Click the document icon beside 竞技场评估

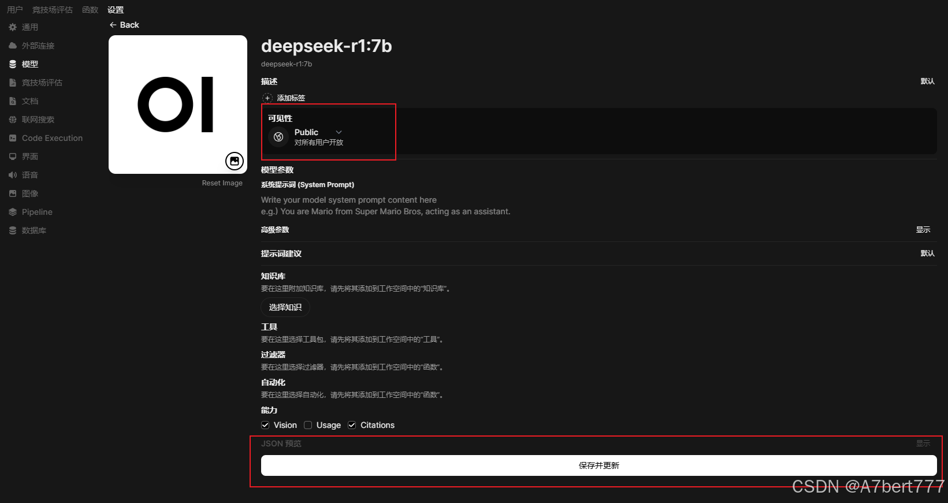[x=13, y=83]
